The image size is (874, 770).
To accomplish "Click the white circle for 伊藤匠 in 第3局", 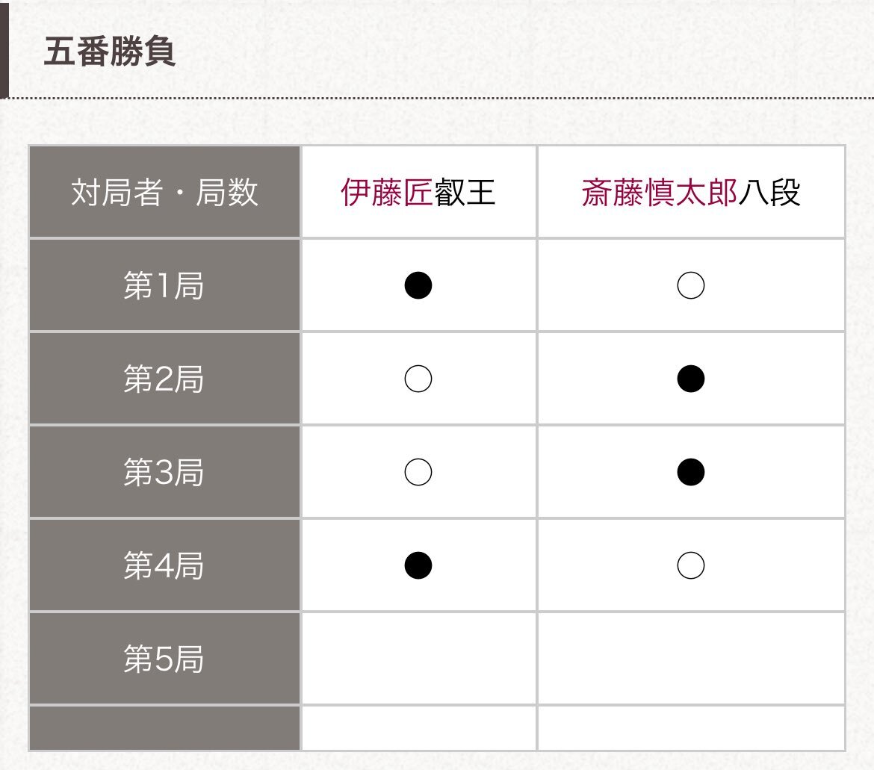I will coord(418,472).
